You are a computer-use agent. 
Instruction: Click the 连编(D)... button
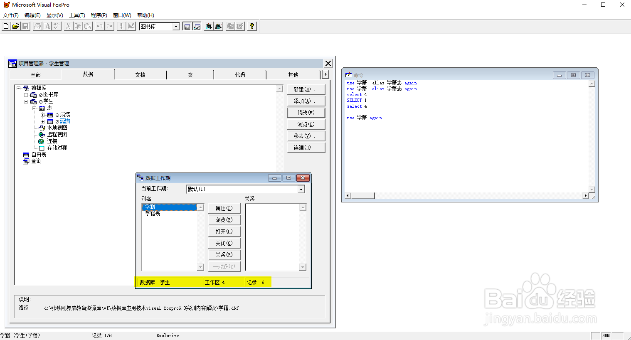(306, 148)
